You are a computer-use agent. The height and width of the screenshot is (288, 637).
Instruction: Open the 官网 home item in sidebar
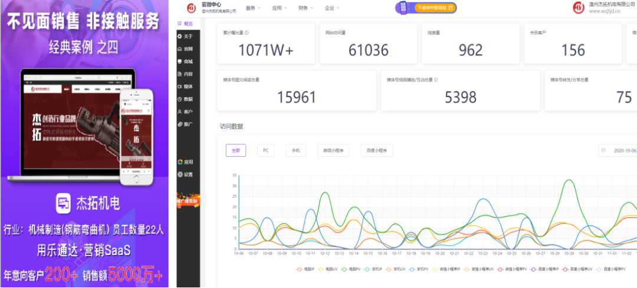[185, 49]
